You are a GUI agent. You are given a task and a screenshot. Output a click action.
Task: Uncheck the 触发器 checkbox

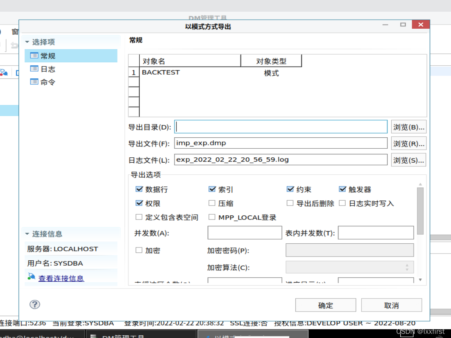(342, 189)
